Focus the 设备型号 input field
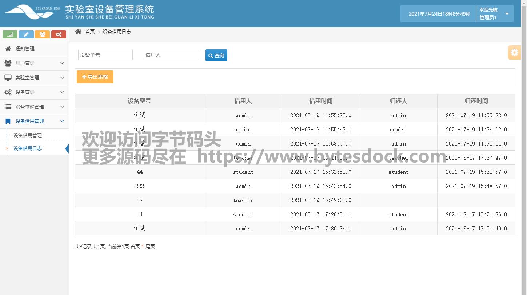The image size is (527, 295). pyautogui.click(x=105, y=55)
